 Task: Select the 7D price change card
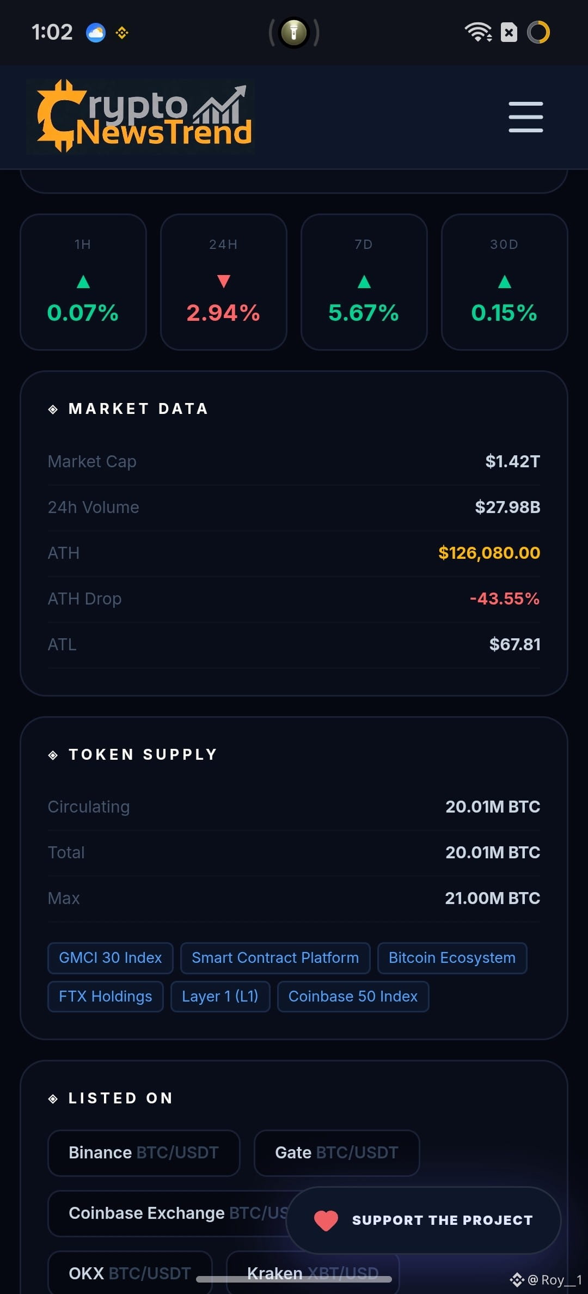click(364, 282)
